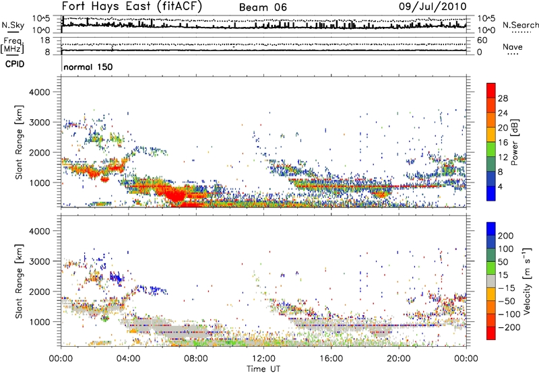
Task: Click the solid N.Sky legend line sample
Action: (13, 32)
